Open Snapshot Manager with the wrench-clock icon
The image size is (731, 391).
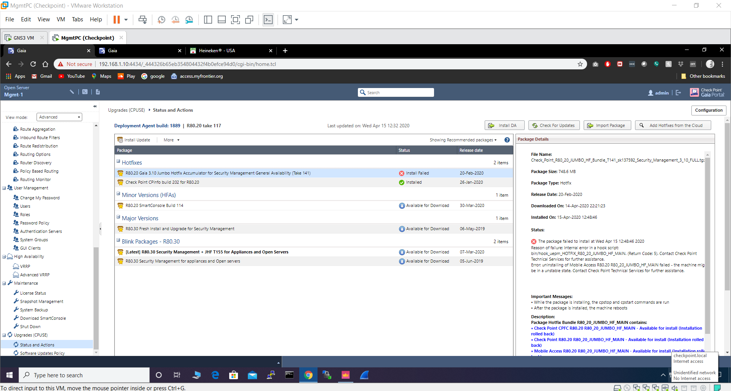(189, 19)
